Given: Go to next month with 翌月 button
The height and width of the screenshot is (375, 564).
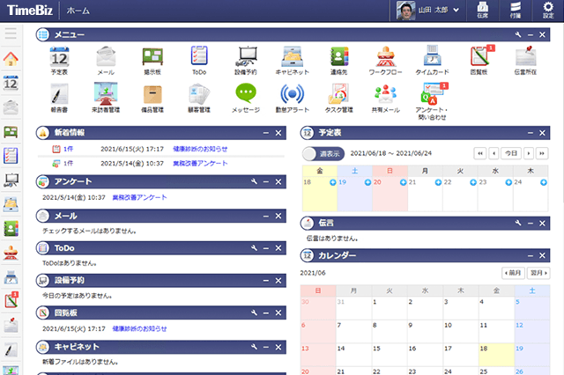Looking at the screenshot, I should point(538,273).
